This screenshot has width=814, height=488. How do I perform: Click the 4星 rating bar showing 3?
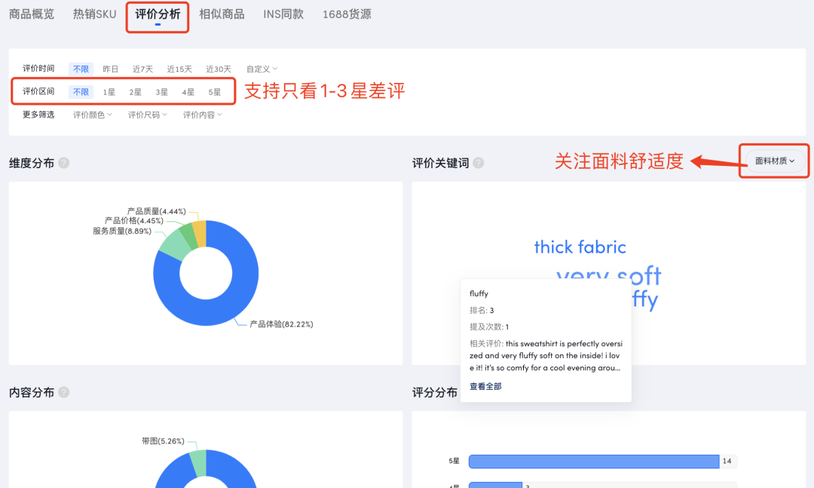tap(495, 485)
